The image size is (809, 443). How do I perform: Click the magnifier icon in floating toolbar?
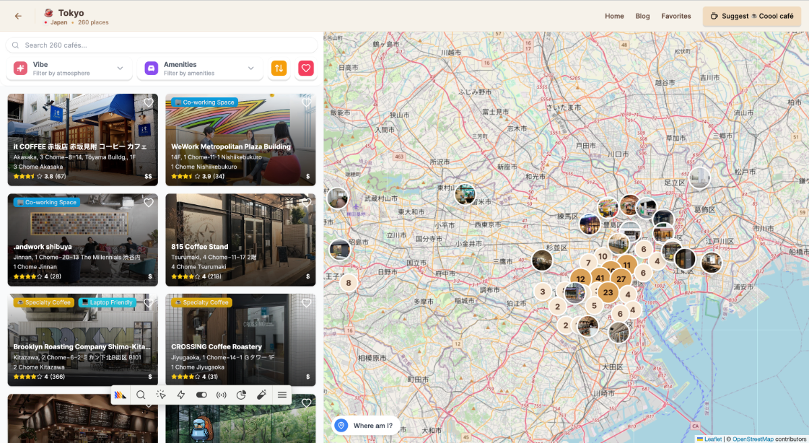pos(141,395)
